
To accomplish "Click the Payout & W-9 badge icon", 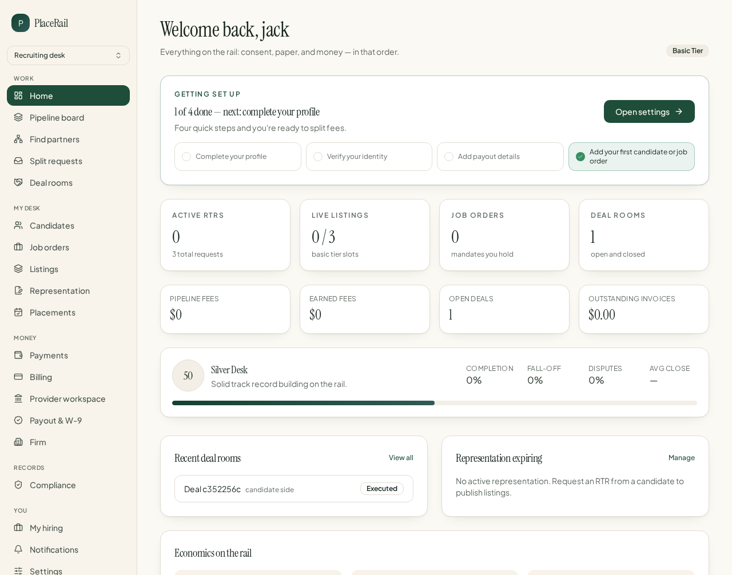I will (x=18, y=420).
